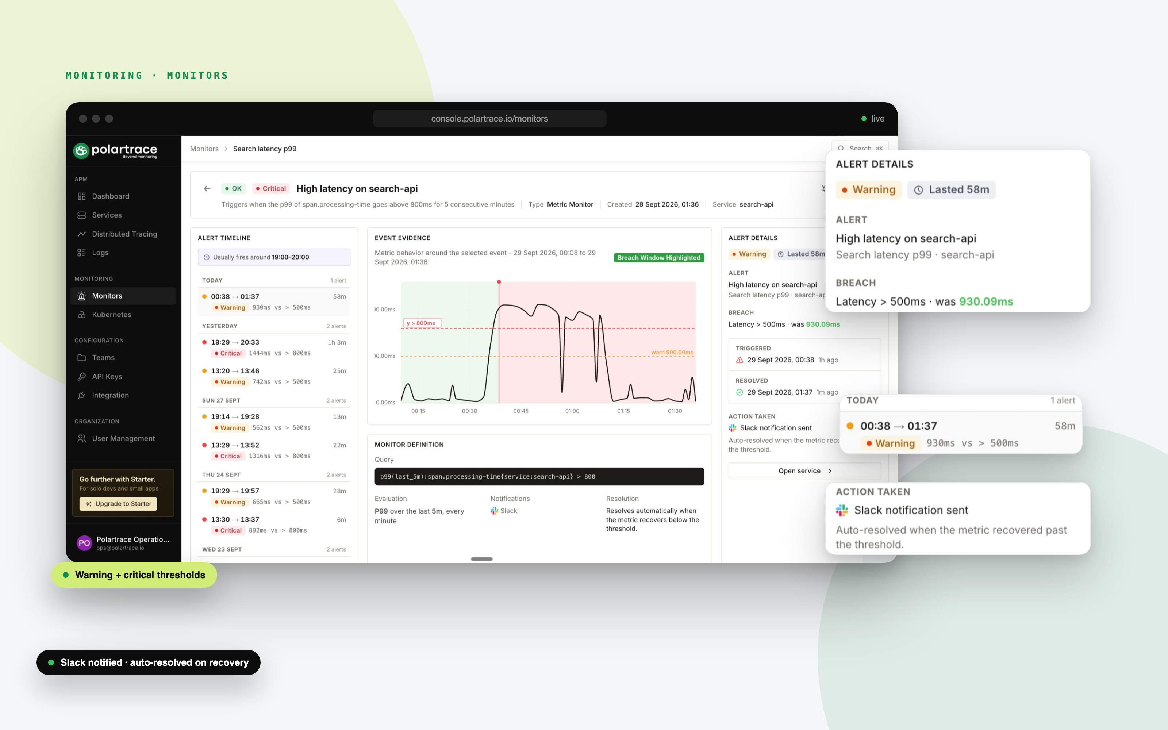Open the Integration plug icon
This screenshot has height=730, width=1168.
click(x=81, y=395)
